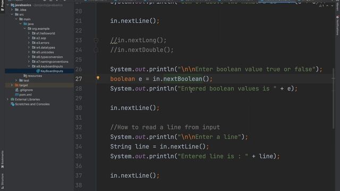
Task: Select the e1.helloworld package label
Action: pyautogui.click(x=46, y=33)
